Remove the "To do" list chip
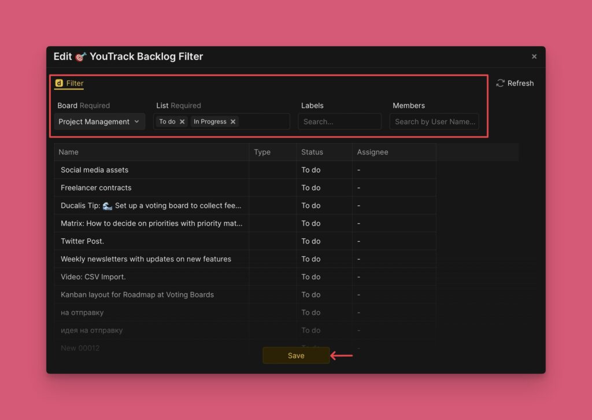The width and height of the screenshot is (592, 420). coord(182,122)
